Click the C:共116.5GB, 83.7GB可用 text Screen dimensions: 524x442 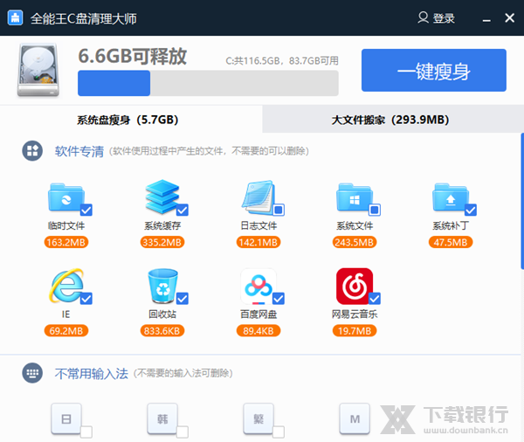pos(282,60)
